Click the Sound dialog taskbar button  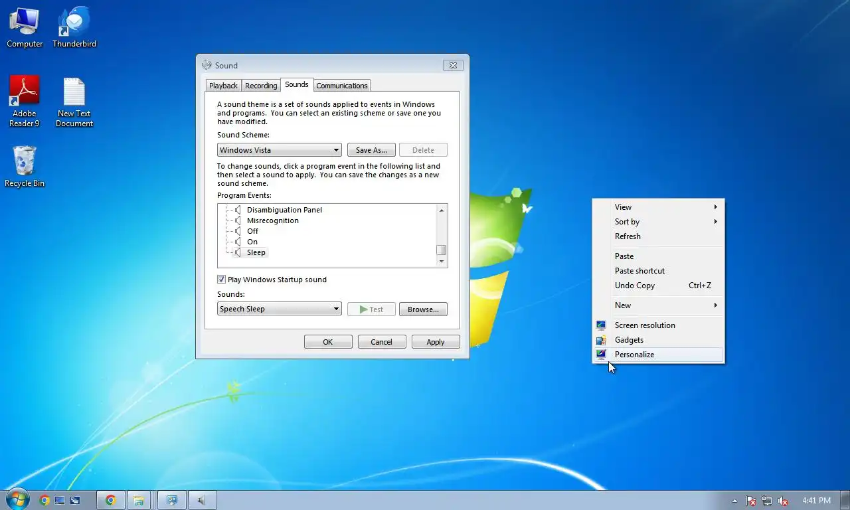point(203,500)
